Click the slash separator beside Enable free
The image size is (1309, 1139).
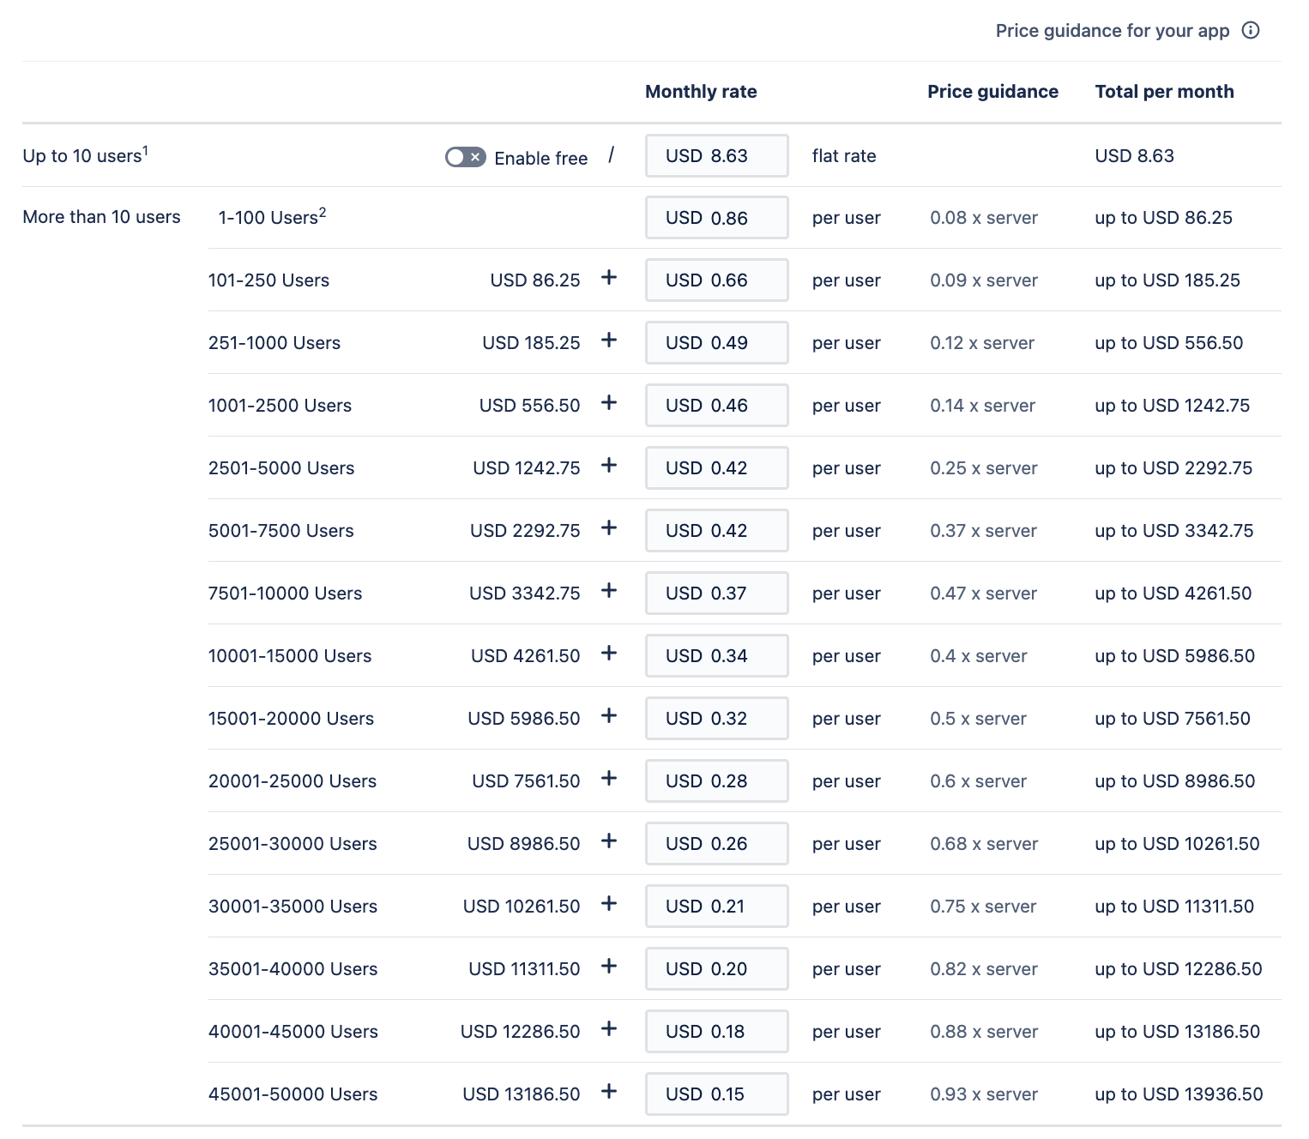(x=612, y=155)
